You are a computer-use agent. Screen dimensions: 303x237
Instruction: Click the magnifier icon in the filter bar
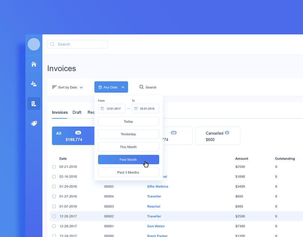pos(141,87)
